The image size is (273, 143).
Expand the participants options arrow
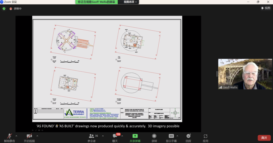point(103,136)
